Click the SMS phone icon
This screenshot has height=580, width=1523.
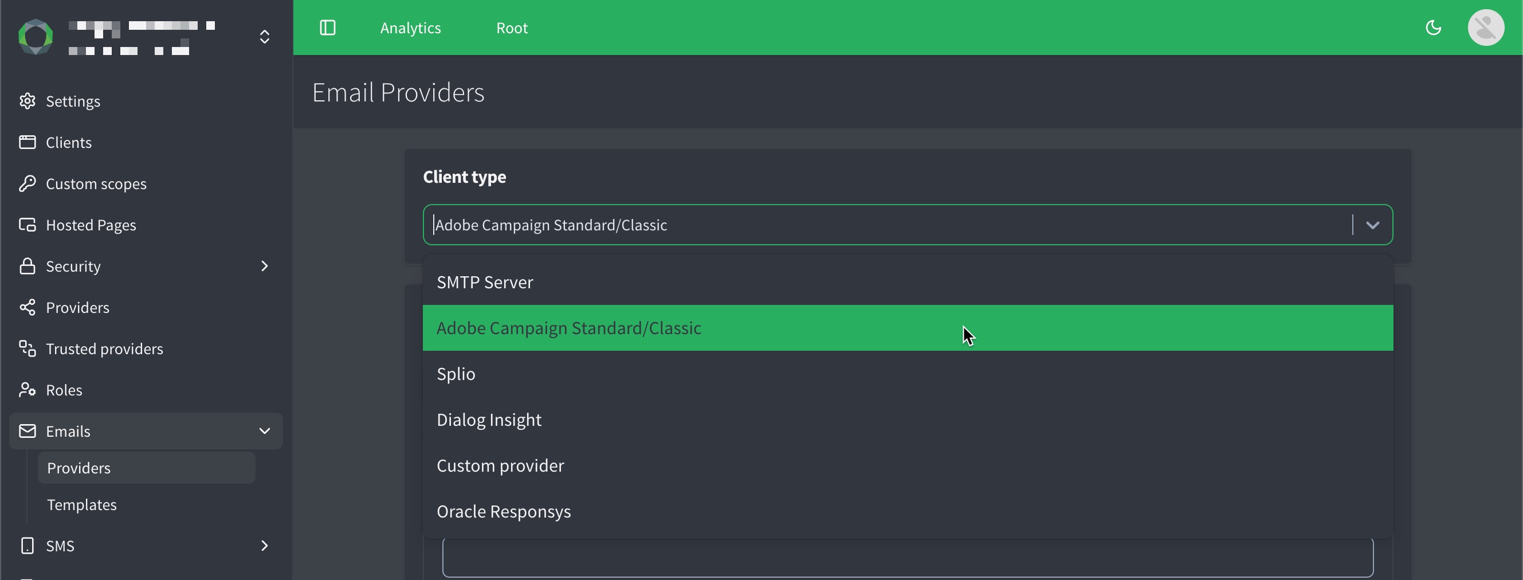[27, 546]
